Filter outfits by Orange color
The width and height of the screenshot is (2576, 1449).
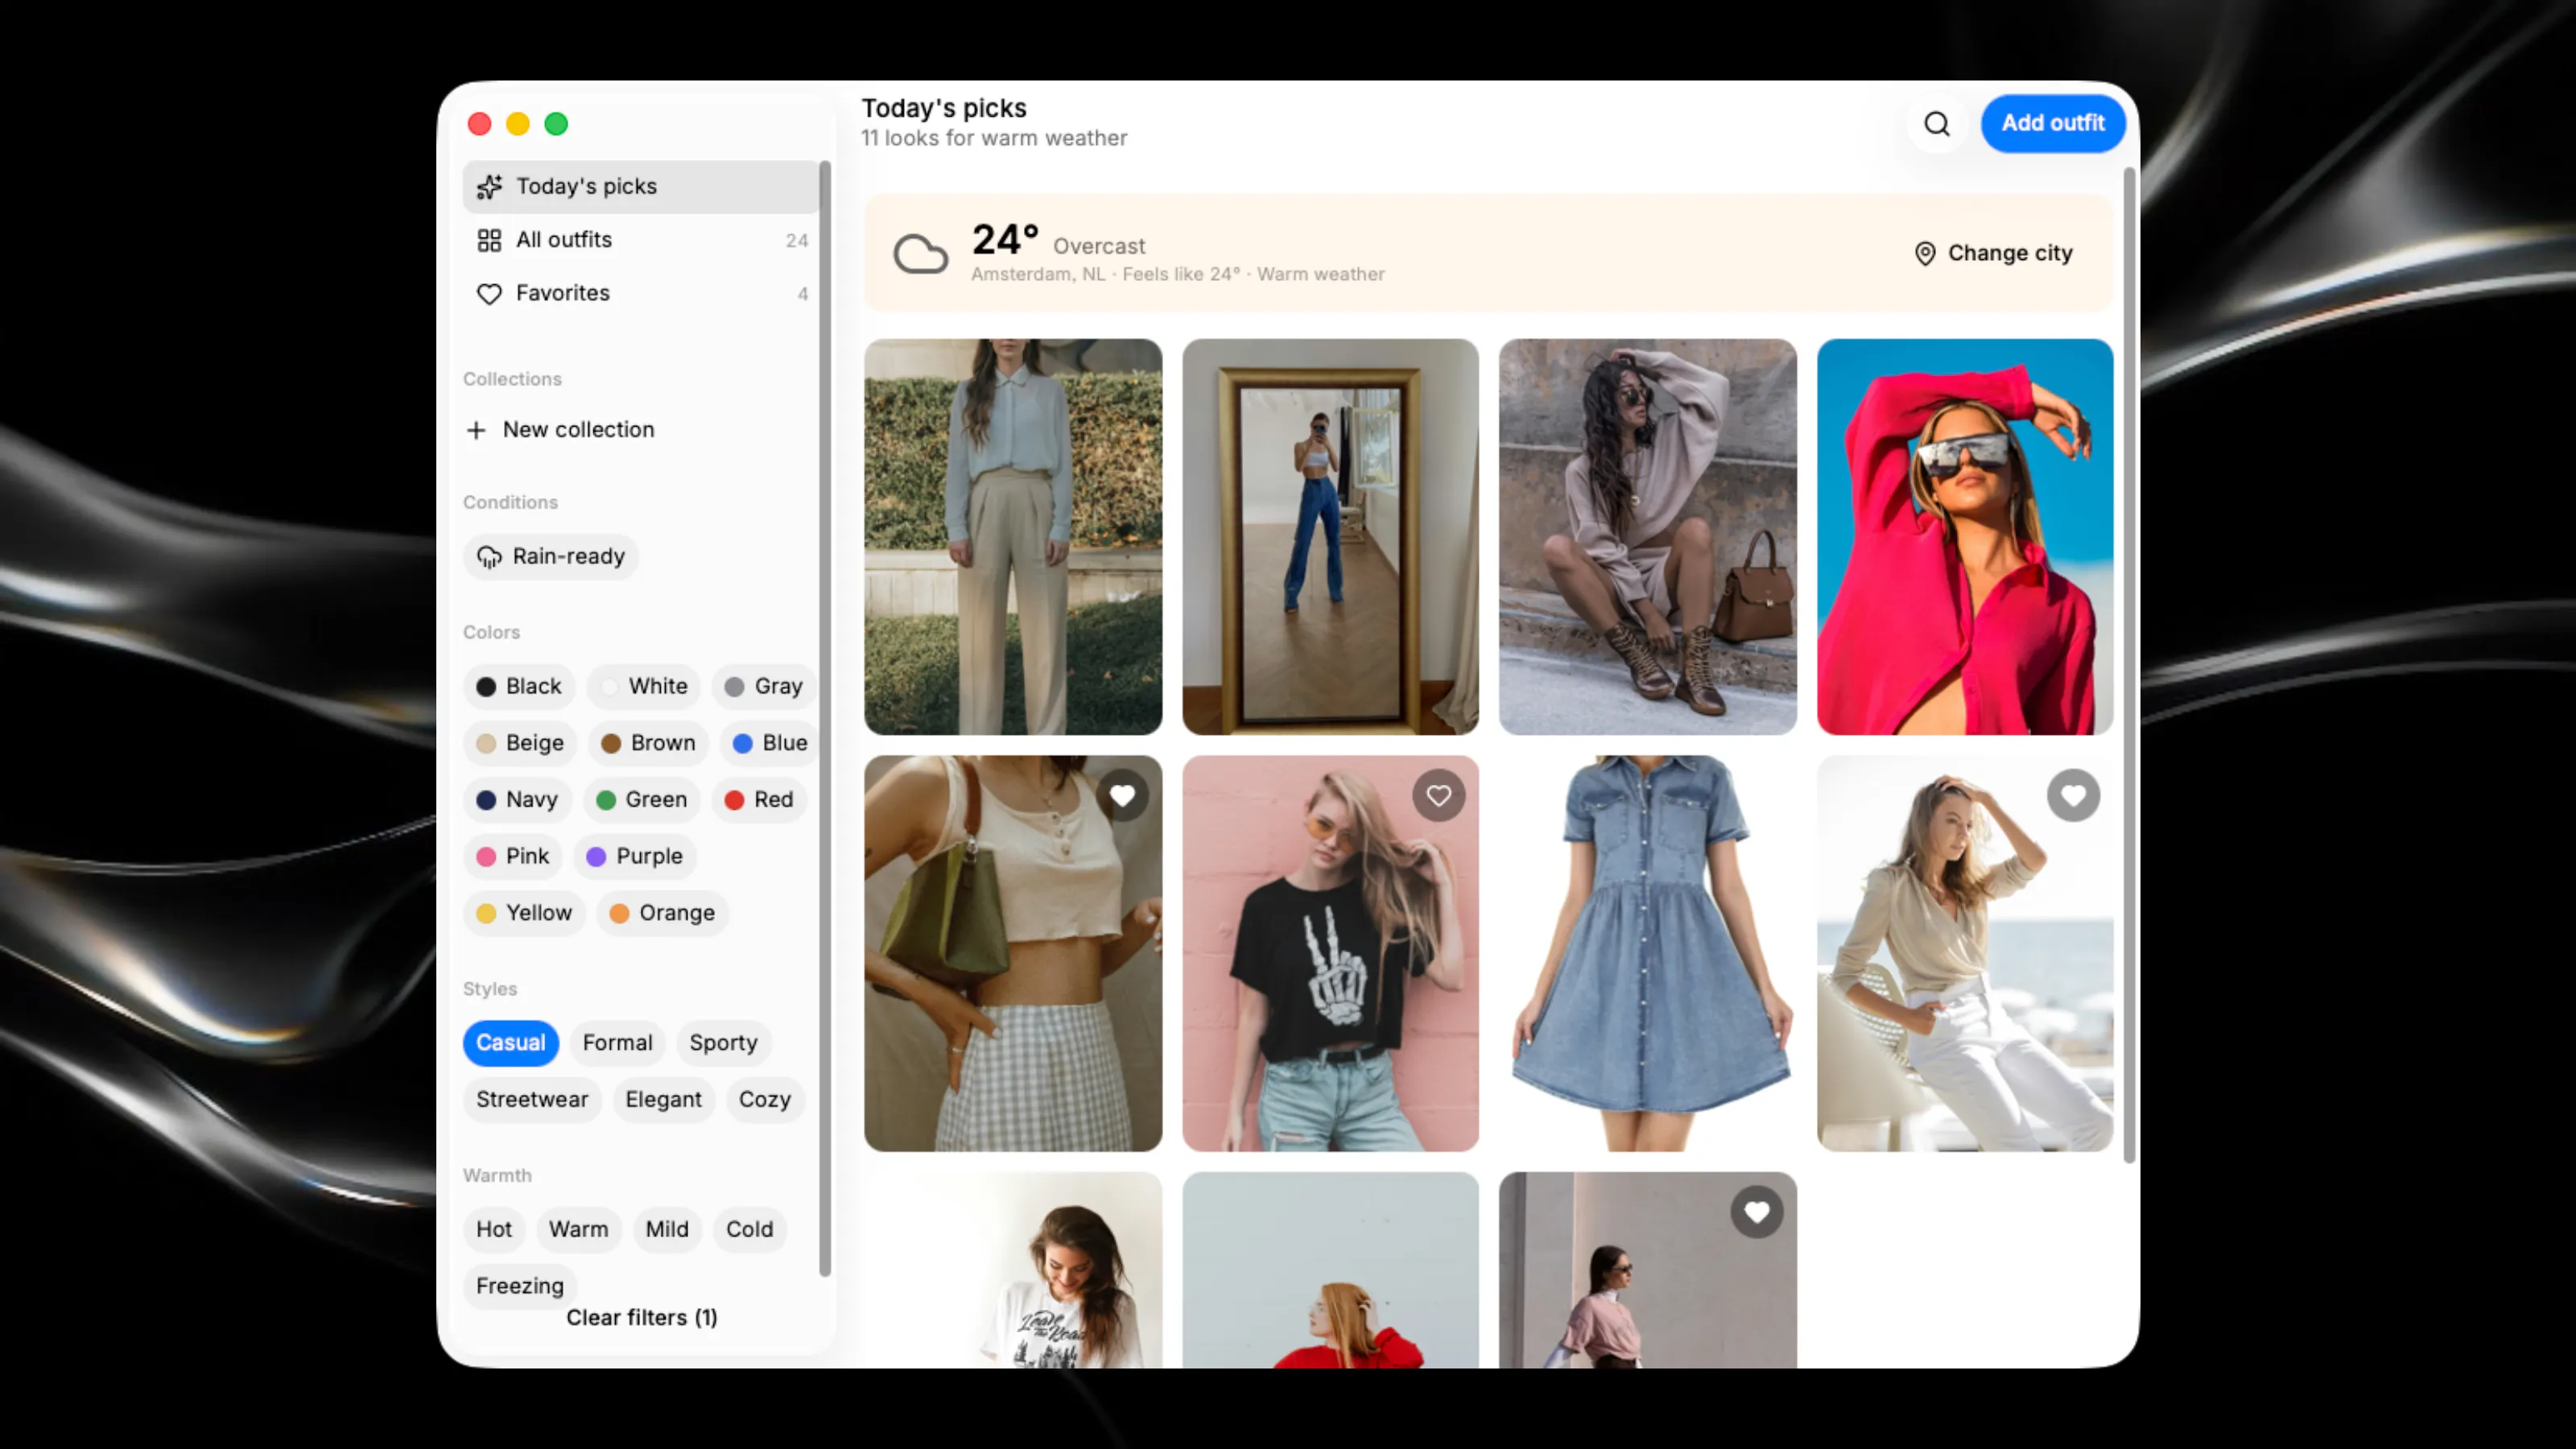coord(662,914)
